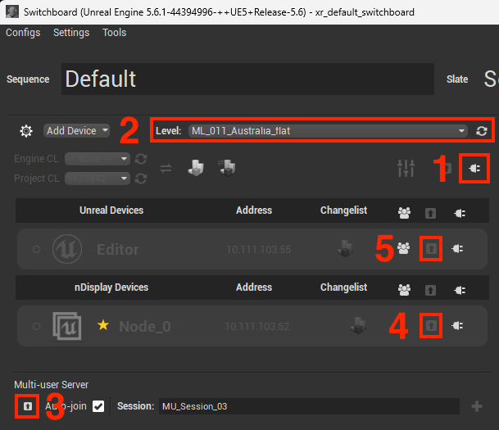Launch the Node_0 nDisplay device

pyautogui.click(x=431, y=326)
